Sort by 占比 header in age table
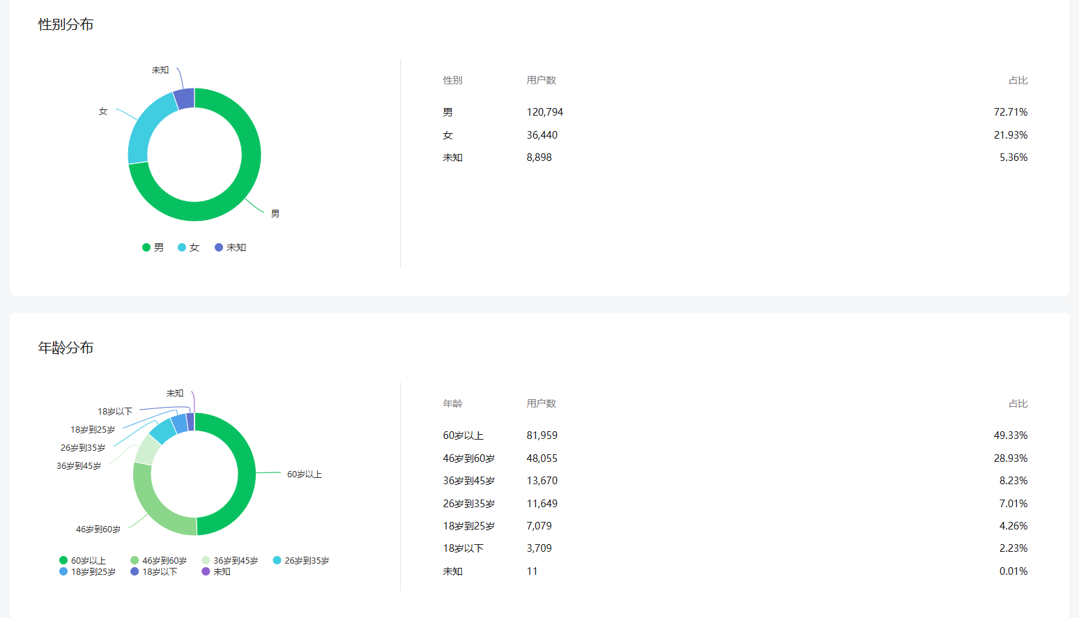This screenshot has width=1079, height=618. pyautogui.click(x=1018, y=403)
